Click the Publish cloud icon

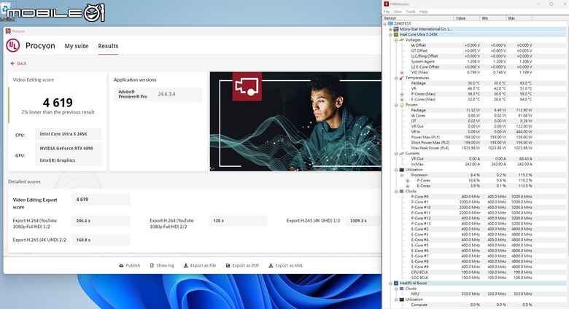point(121,265)
